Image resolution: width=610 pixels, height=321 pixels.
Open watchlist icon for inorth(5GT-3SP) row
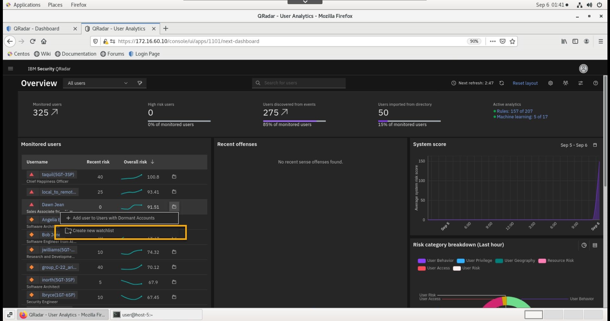point(174,282)
